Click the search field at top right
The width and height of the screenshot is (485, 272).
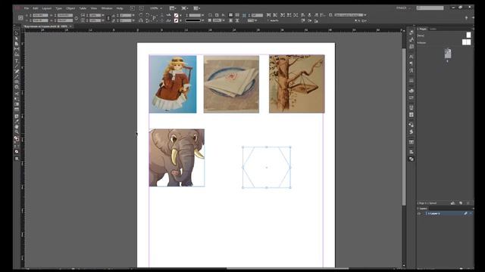(x=430, y=8)
